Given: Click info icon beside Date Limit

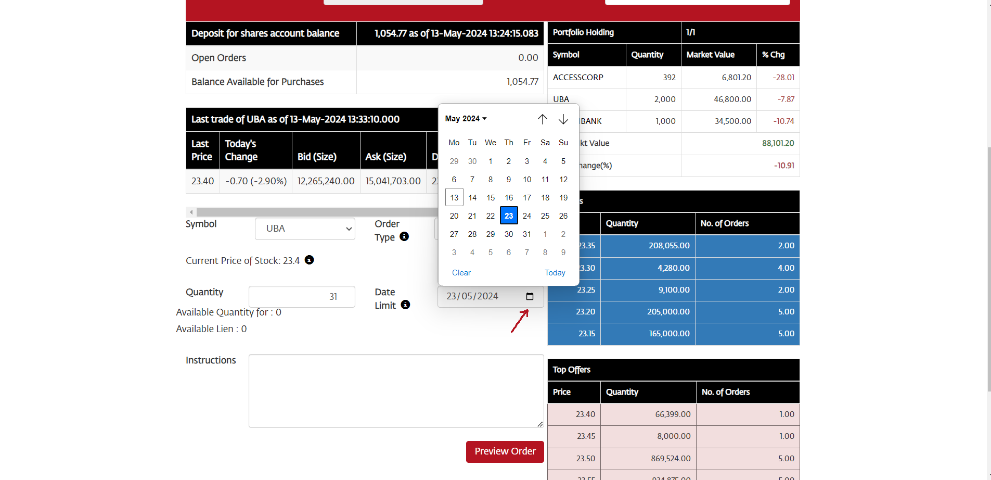Looking at the screenshot, I should pos(405,305).
